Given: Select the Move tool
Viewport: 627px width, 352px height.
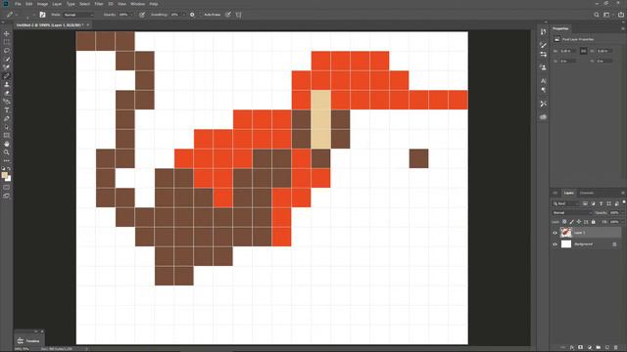Looking at the screenshot, I should click(x=7, y=33).
